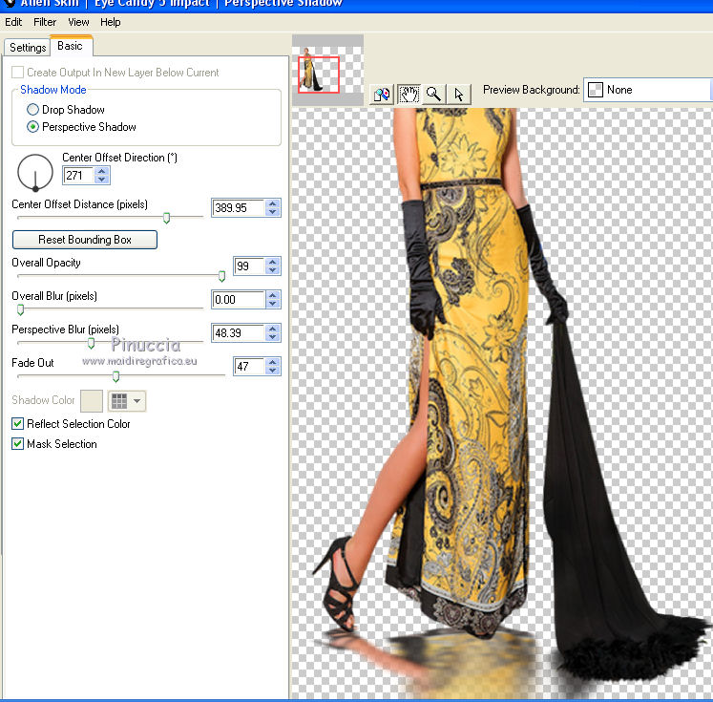Decrease Center Offset Direction with down arrow
This screenshot has height=702, width=713.
pos(102,180)
